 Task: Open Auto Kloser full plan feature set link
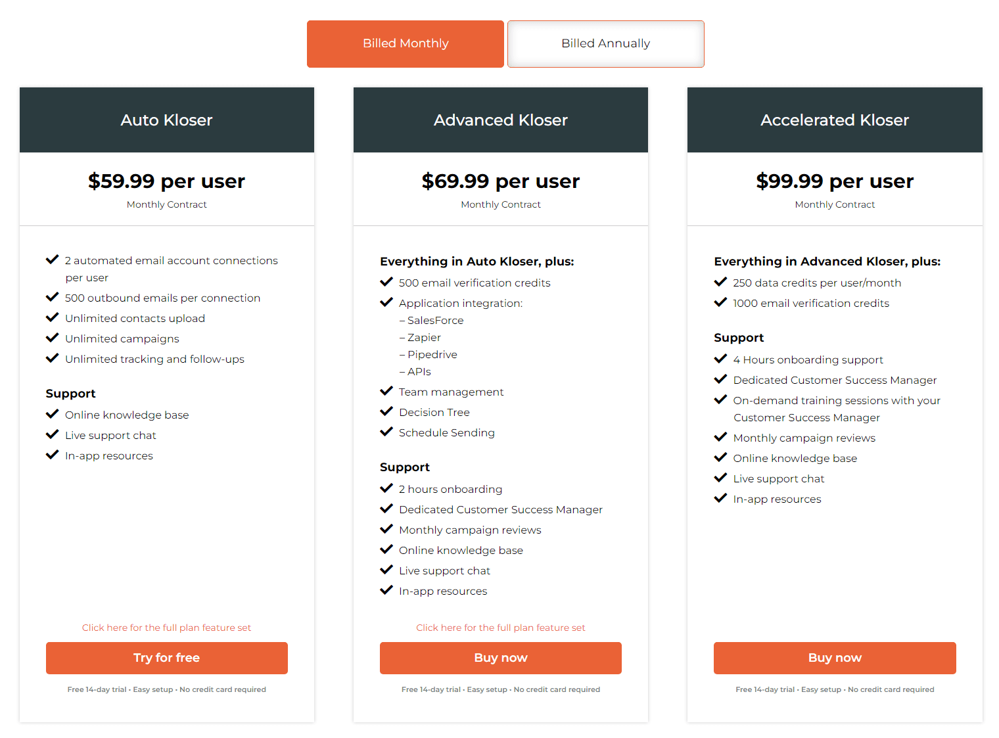pyautogui.click(x=166, y=628)
